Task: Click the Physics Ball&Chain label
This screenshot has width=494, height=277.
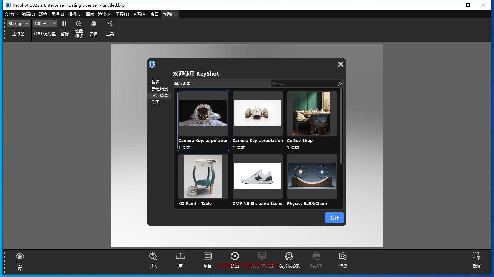Action: coord(307,204)
